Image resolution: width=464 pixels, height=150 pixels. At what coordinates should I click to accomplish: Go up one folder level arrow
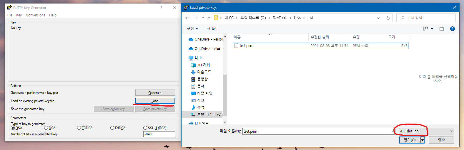[209, 18]
